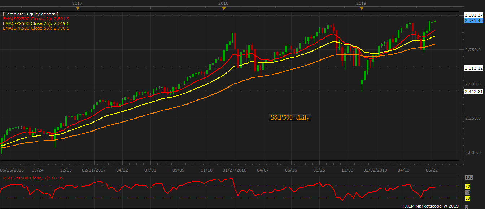Click the 11/03 date label
Image resolution: width=485 pixels, height=209 pixels.
347,170
